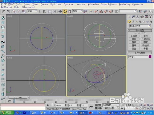Click the Undo arrow icon
The height and width of the screenshot is (115, 154).
coord(4,11)
